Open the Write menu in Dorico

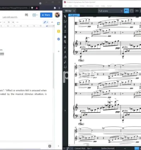tap(82, 6)
